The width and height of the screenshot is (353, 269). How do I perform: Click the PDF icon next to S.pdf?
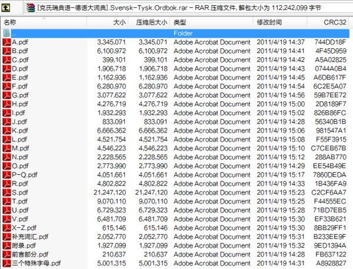6,192
